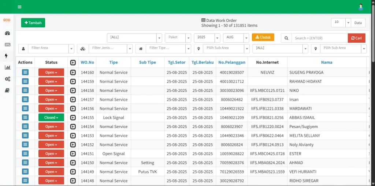The image size is (375, 186).
Task: Click play icon for WO 144154
Action: click(x=73, y=127)
